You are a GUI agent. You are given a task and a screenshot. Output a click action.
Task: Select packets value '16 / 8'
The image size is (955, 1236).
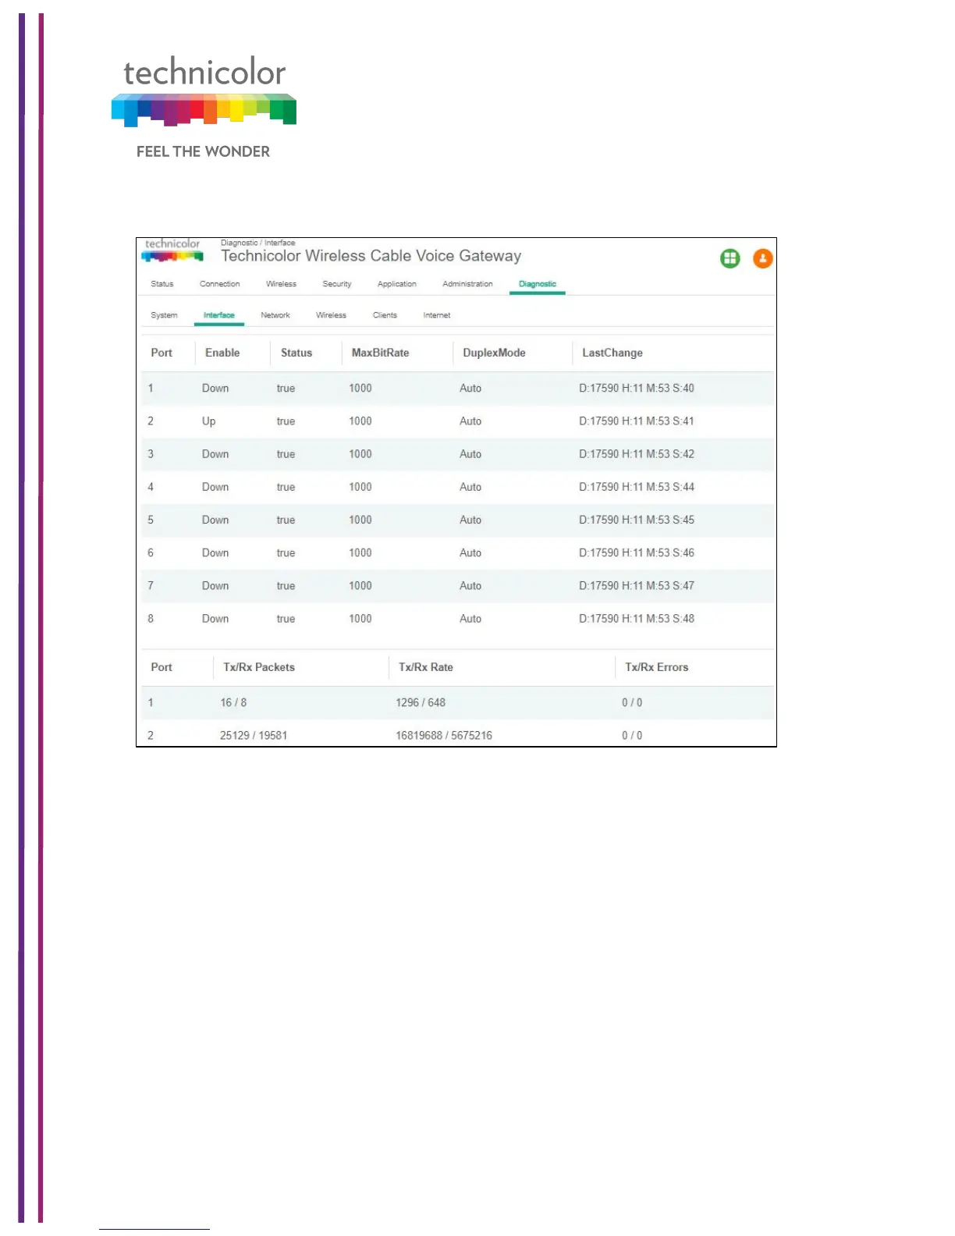[233, 702]
